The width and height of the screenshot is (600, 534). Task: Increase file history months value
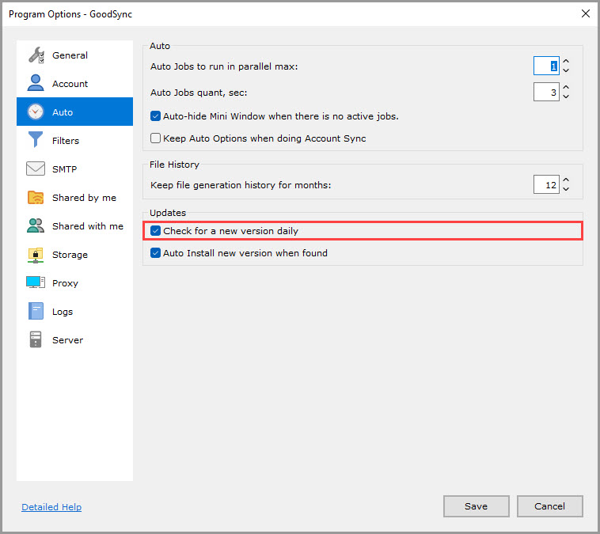pos(566,180)
